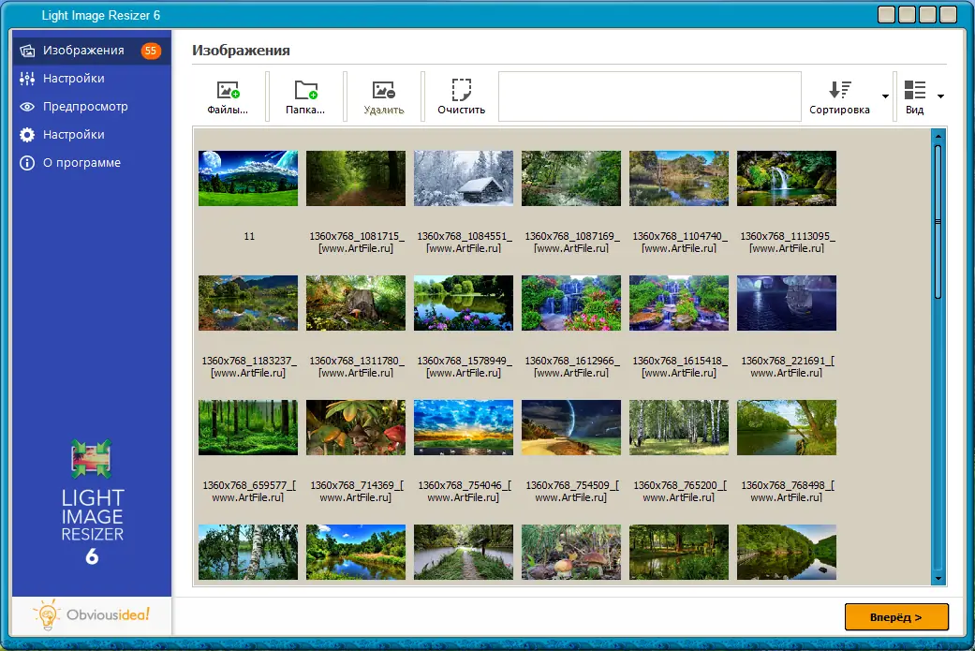Select the 1360x768_1612966 thumbnail
Viewport: 975px width, 651px height.
571,303
